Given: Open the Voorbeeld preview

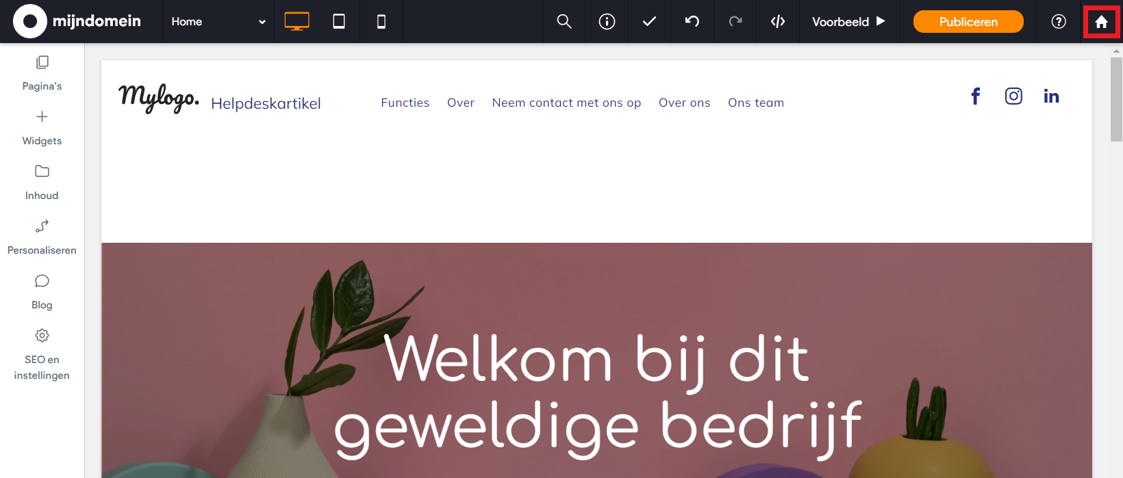Looking at the screenshot, I should pos(848,22).
